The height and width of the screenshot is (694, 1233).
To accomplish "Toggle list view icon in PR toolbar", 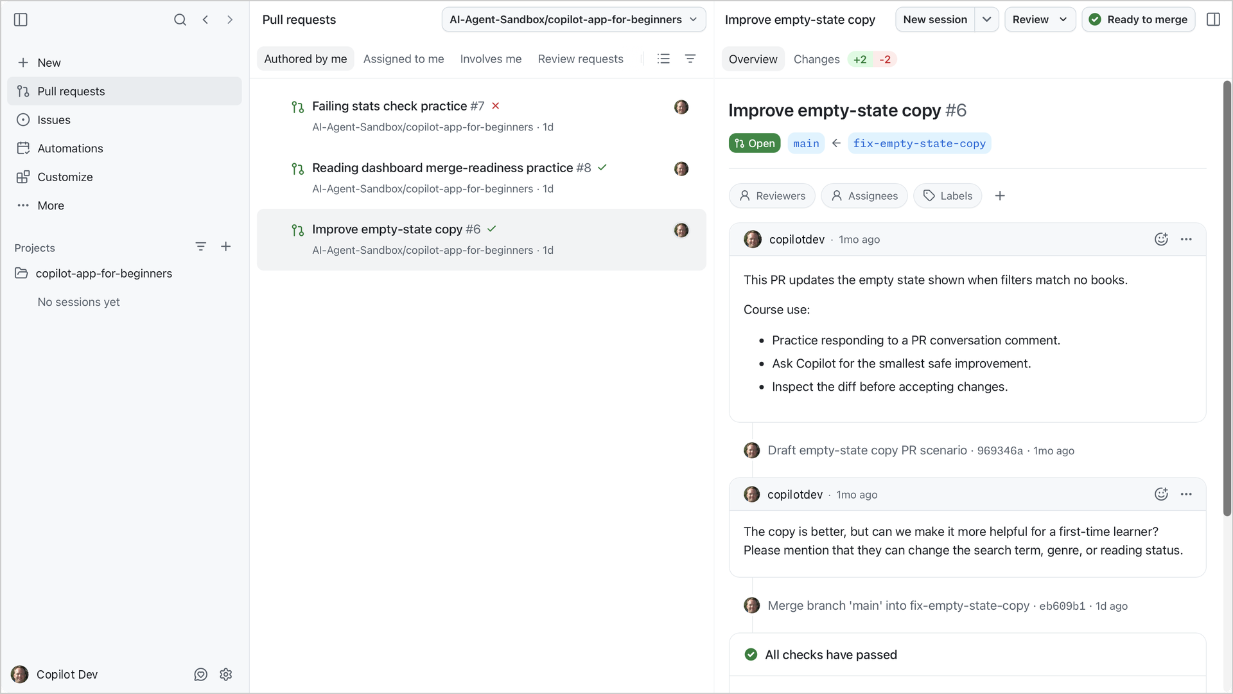I will point(664,59).
